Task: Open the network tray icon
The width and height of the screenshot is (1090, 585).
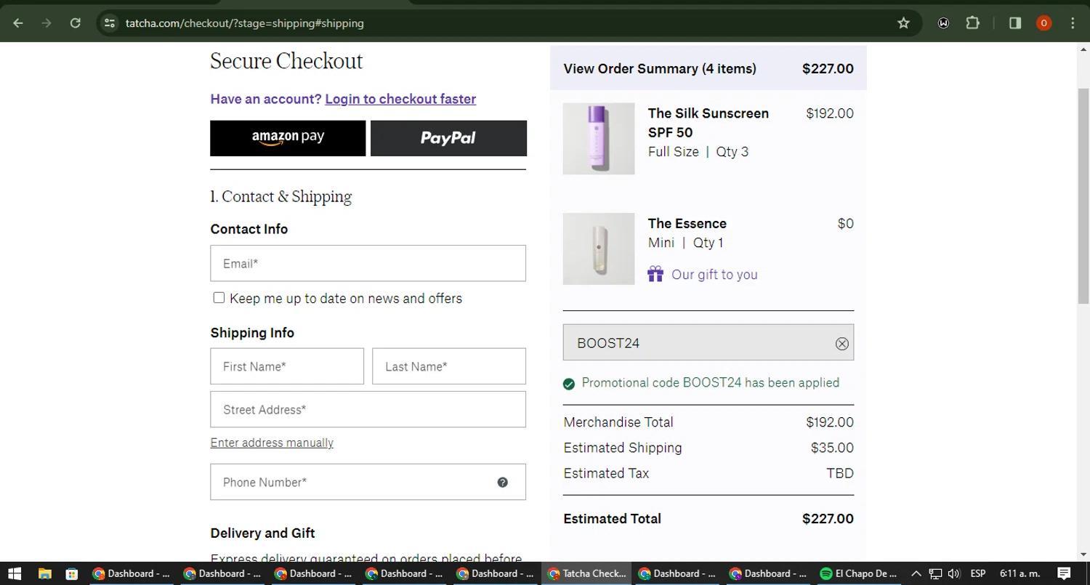Action: [x=935, y=573]
